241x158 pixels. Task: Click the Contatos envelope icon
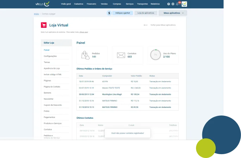click(x=121, y=55)
